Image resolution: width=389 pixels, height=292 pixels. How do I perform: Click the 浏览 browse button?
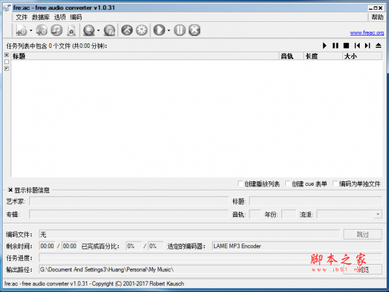click(x=362, y=269)
